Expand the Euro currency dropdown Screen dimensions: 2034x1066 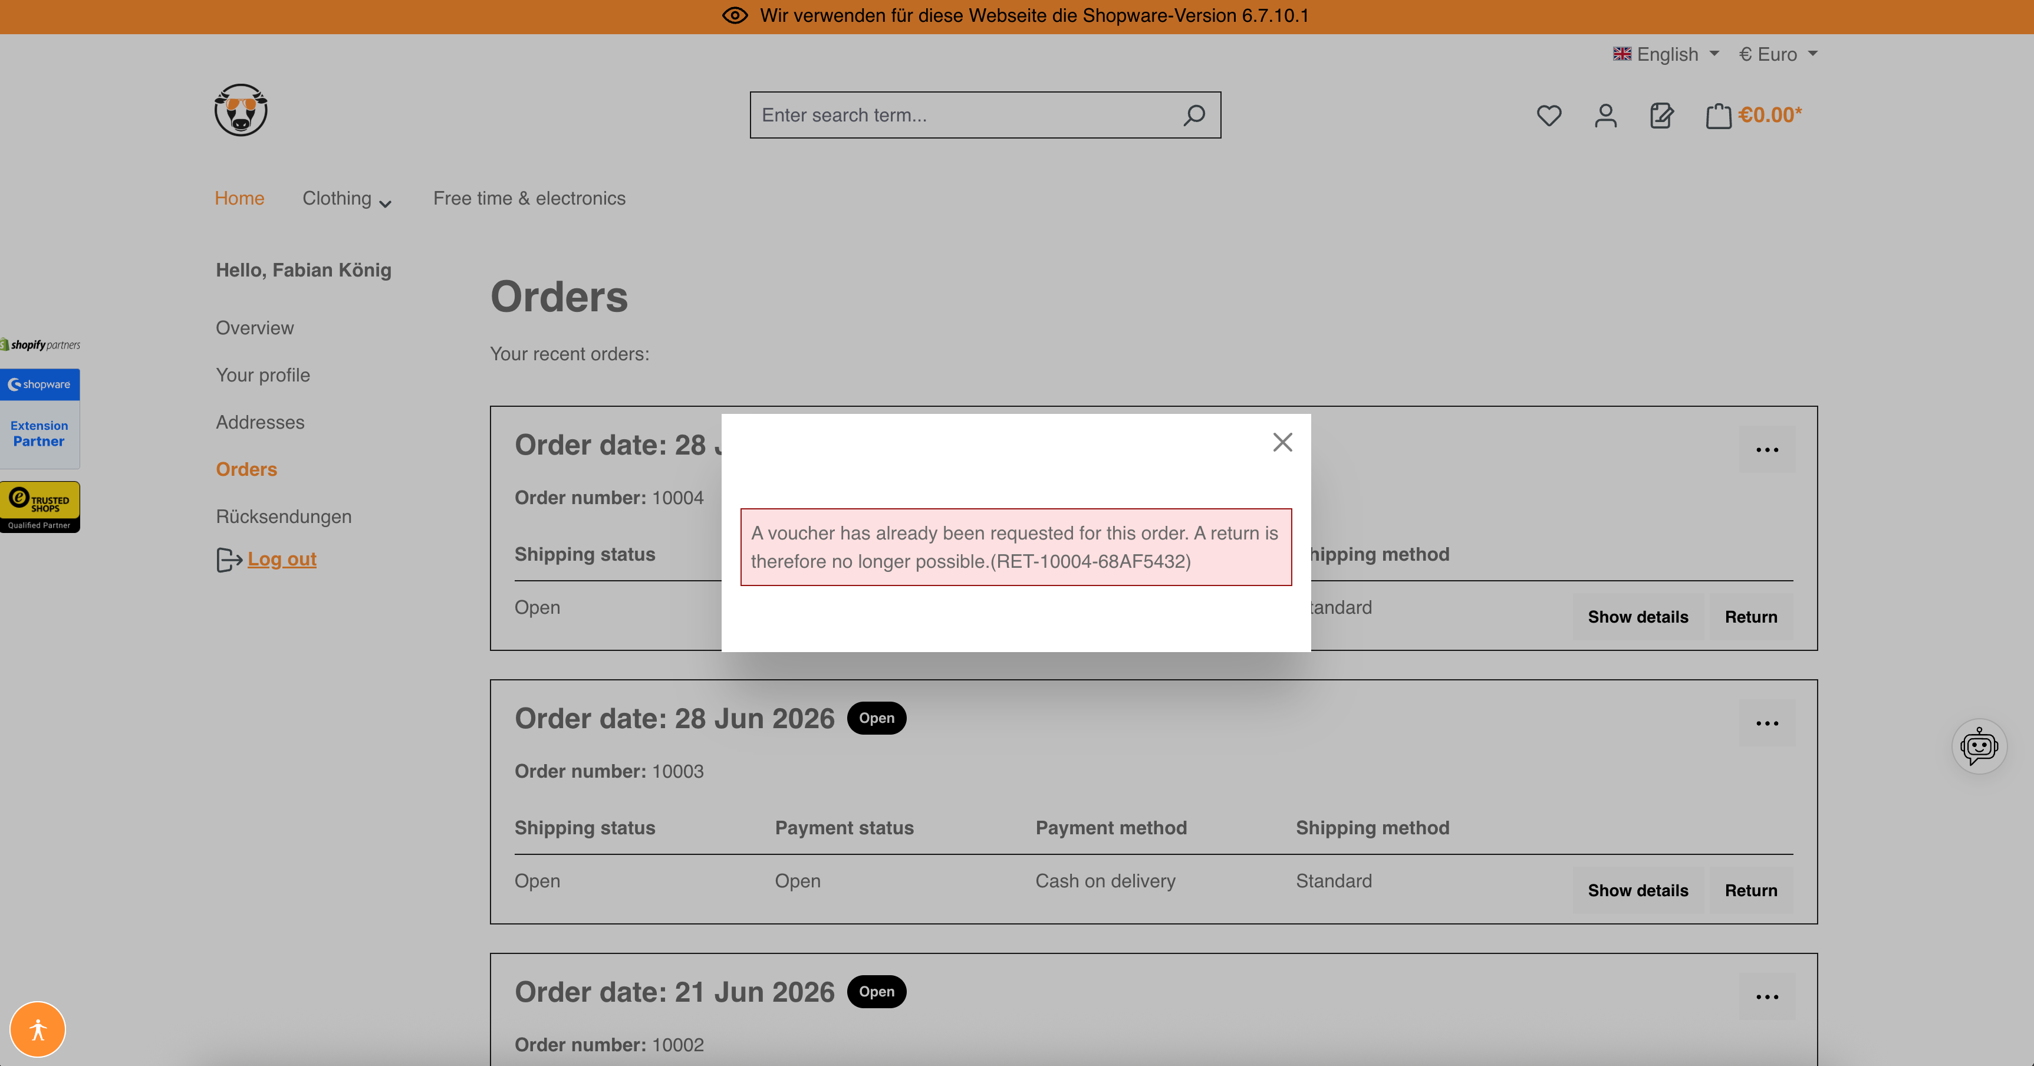(x=1778, y=54)
